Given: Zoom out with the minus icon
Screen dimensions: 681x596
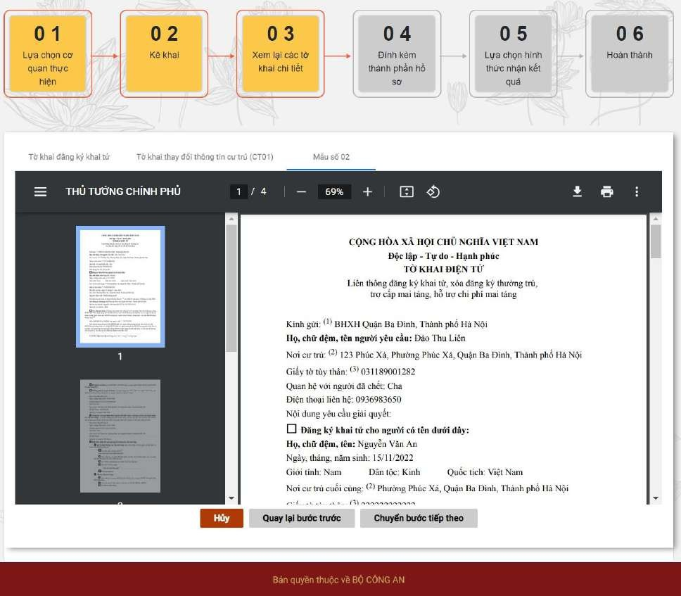Looking at the screenshot, I should pos(302,191).
